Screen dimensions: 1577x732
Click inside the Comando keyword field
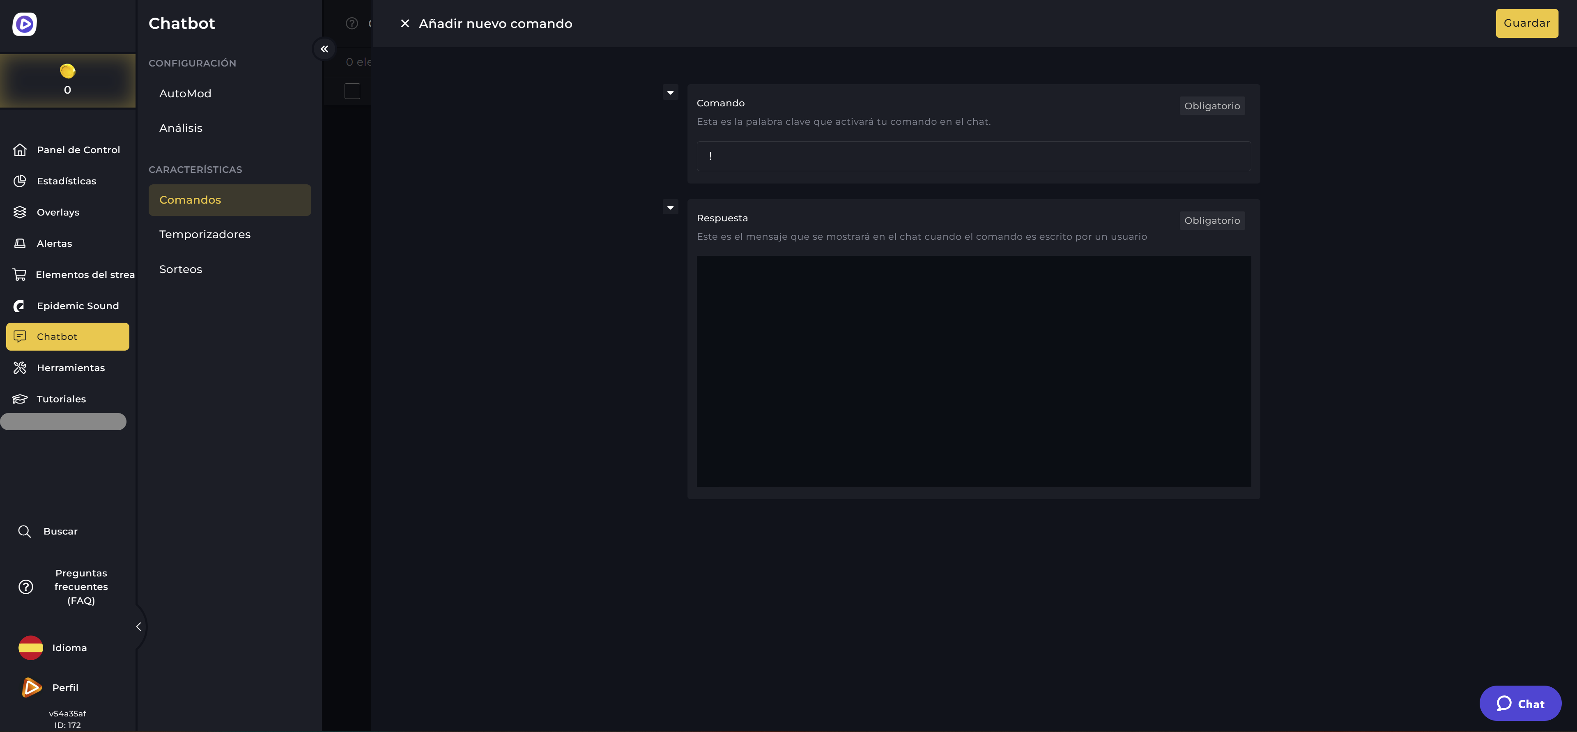click(x=973, y=156)
